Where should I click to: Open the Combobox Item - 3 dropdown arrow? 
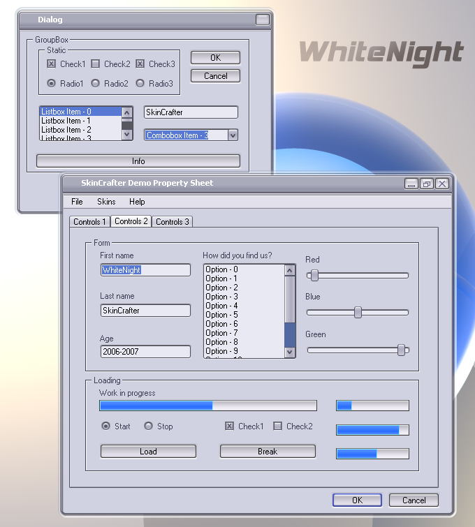pyautogui.click(x=233, y=135)
